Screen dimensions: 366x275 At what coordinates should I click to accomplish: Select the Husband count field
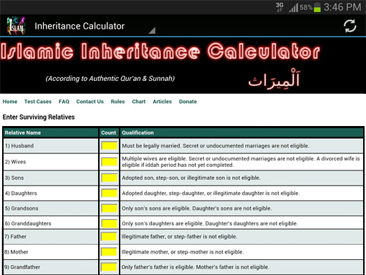click(110, 146)
